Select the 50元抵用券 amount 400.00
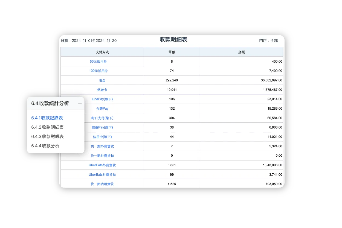The width and height of the screenshot is (342, 228). click(x=242, y=62)
